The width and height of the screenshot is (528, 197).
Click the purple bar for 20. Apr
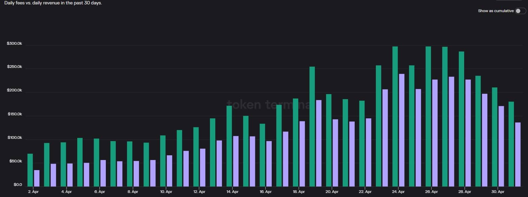(335, 153)
